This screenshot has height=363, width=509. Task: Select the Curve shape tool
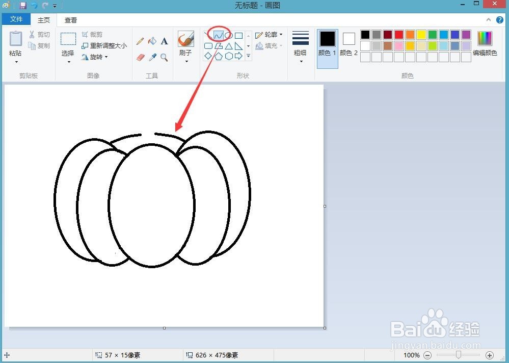[x=219, y=35]
